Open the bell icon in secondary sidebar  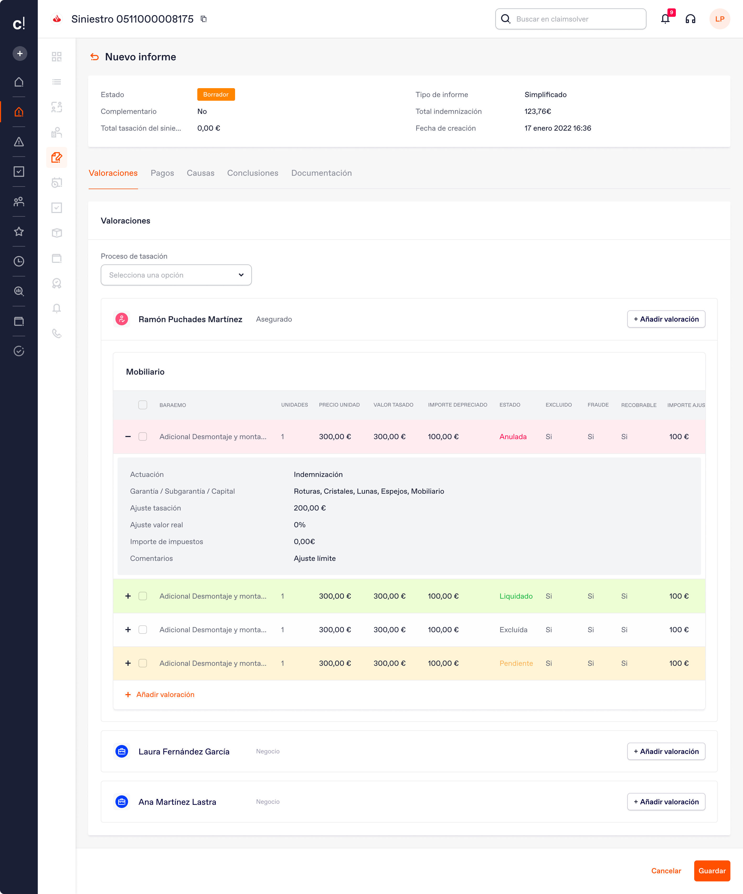pos(57,308)
